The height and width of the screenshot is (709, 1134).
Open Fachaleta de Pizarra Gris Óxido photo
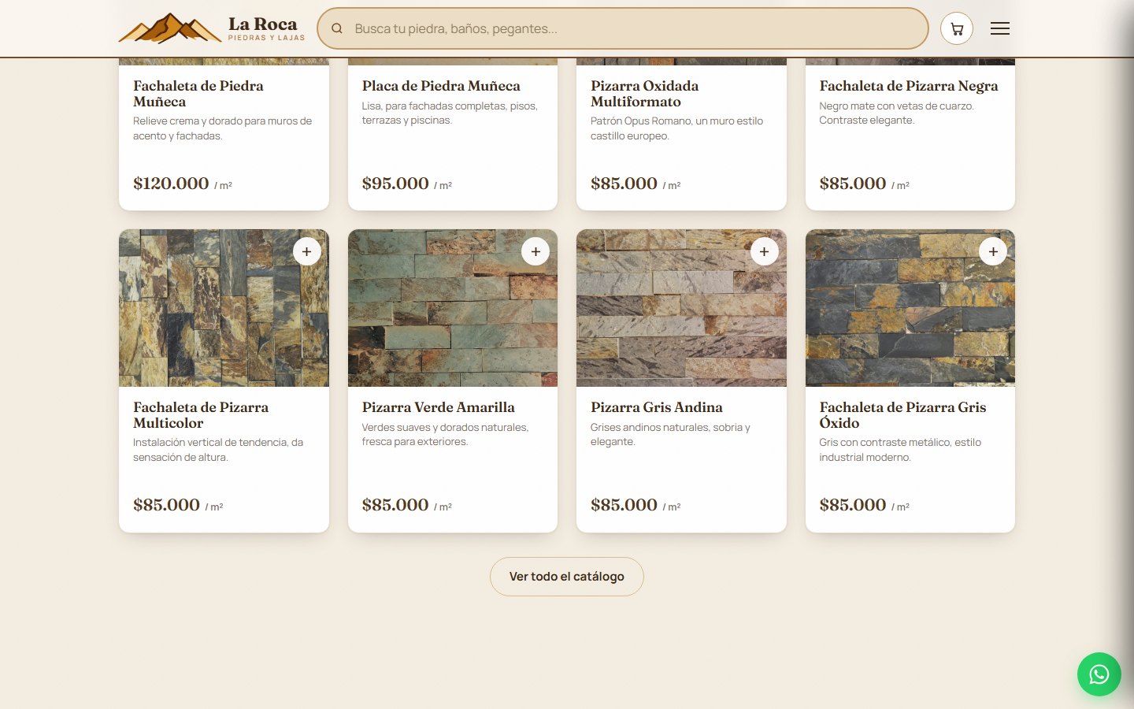pyautogui.click(x=910, y=308)
